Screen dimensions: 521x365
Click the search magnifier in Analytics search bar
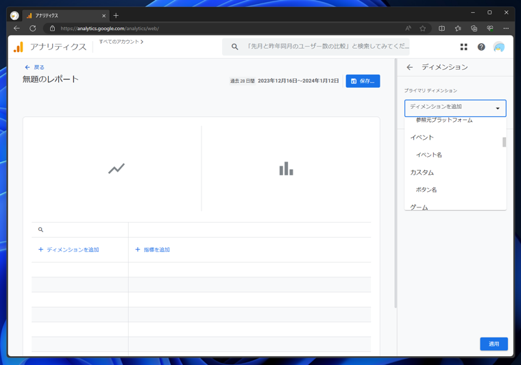pos(234,47)
